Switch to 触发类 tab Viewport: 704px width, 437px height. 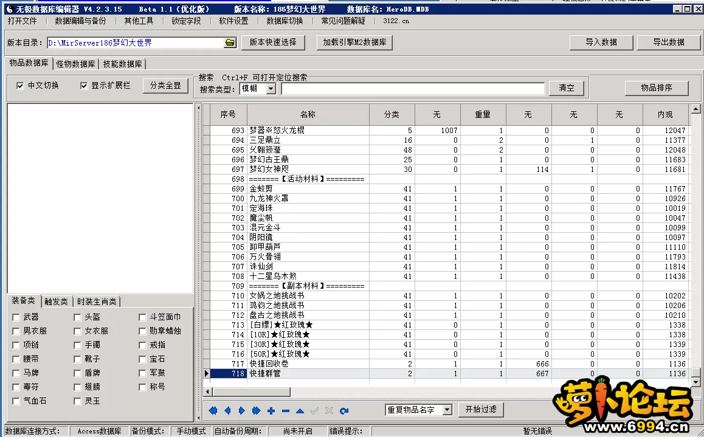click(56, 301)
